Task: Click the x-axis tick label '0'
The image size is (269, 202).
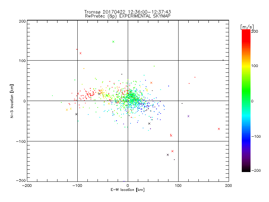Action: (x=128, y=186)
